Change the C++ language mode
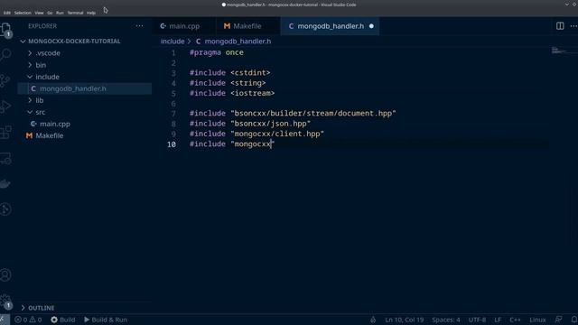 coord(515,320)
